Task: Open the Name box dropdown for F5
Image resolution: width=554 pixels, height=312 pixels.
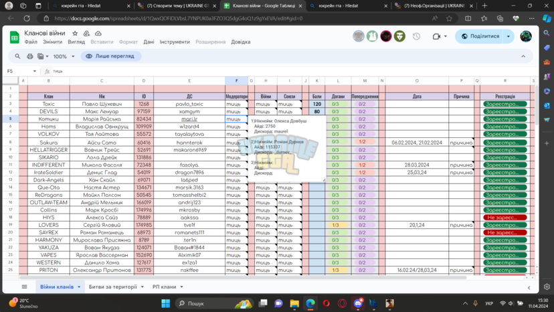Action: (35, 71)
